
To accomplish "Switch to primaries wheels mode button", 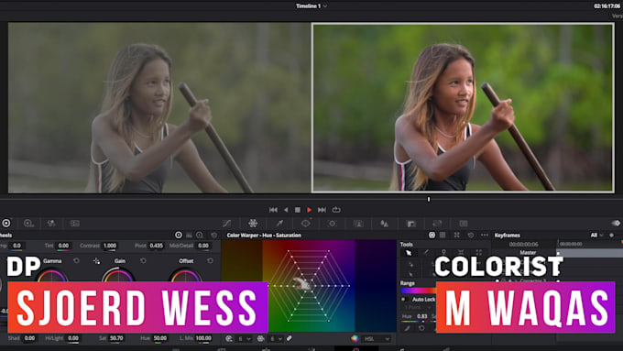I will click(179, 236).
